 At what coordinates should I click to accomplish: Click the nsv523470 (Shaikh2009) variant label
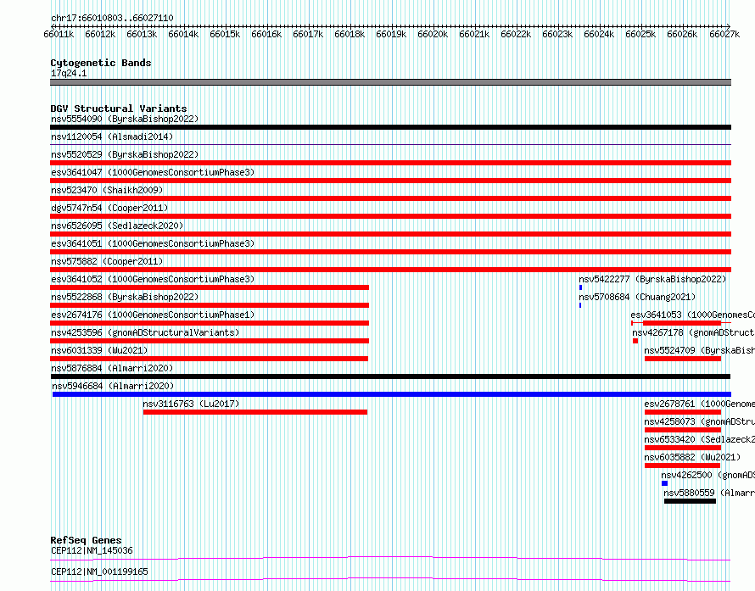[x=107, y=190]
